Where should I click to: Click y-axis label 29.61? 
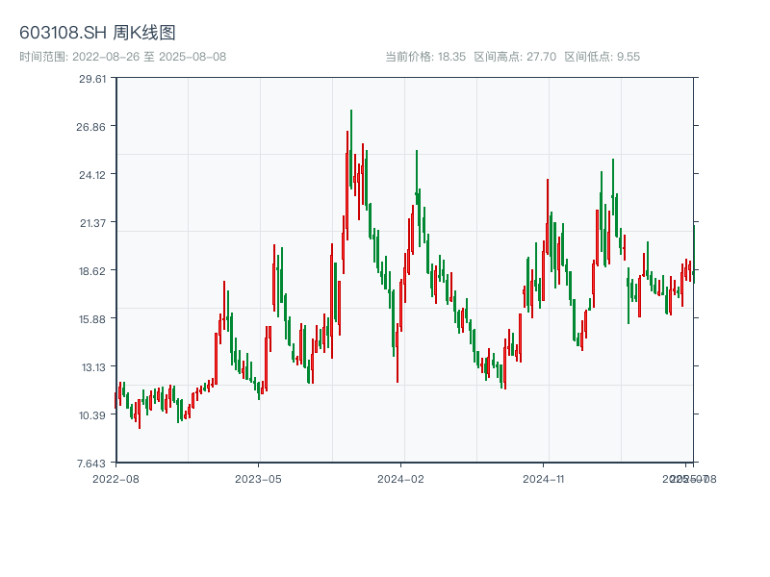click(x=92, y=79)
